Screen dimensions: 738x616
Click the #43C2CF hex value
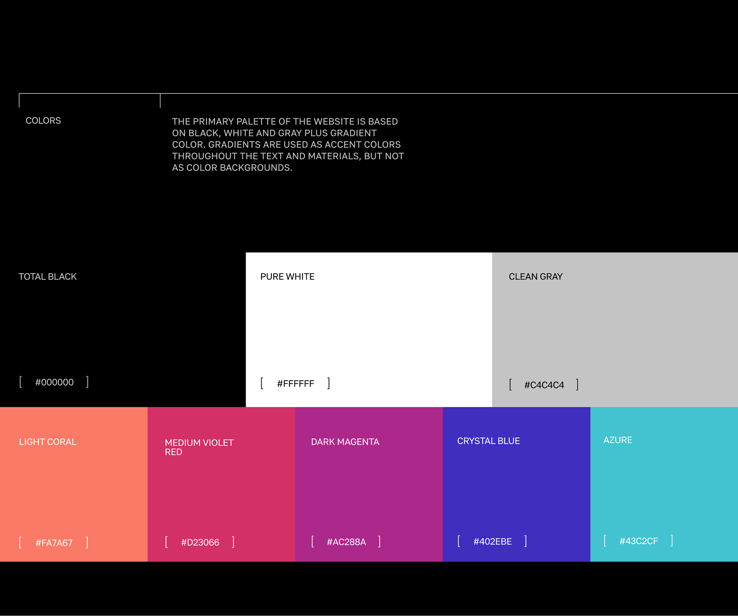(638, 541)
